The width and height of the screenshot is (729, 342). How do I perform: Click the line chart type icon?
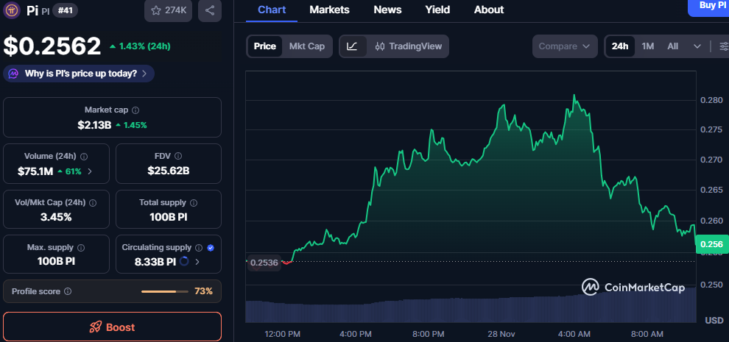352,46
